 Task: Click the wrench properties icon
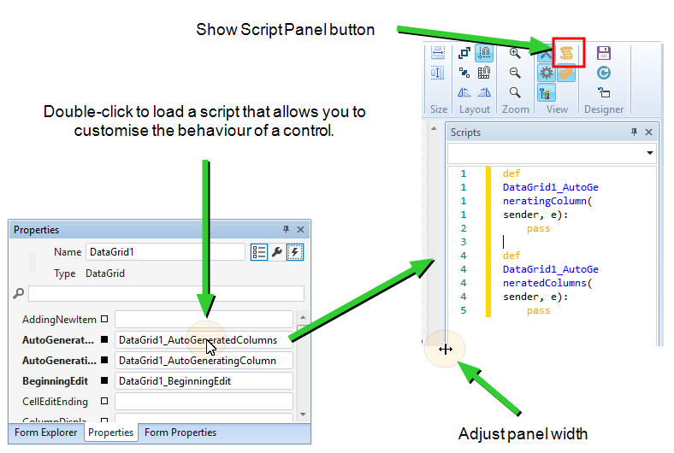coord(277,252)
